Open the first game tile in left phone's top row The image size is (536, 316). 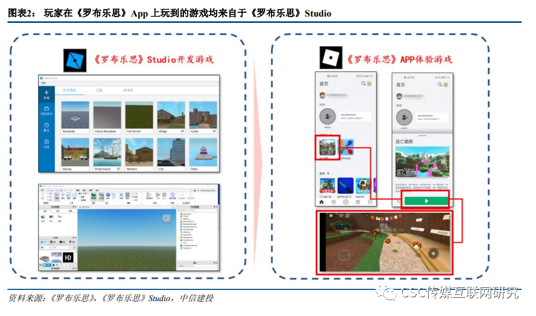pyautogui.click(x=327, y=147)
